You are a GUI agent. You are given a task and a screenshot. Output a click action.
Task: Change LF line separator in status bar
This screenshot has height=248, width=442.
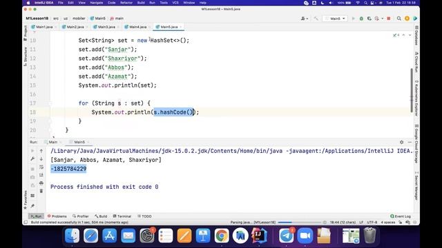(361, 223)
